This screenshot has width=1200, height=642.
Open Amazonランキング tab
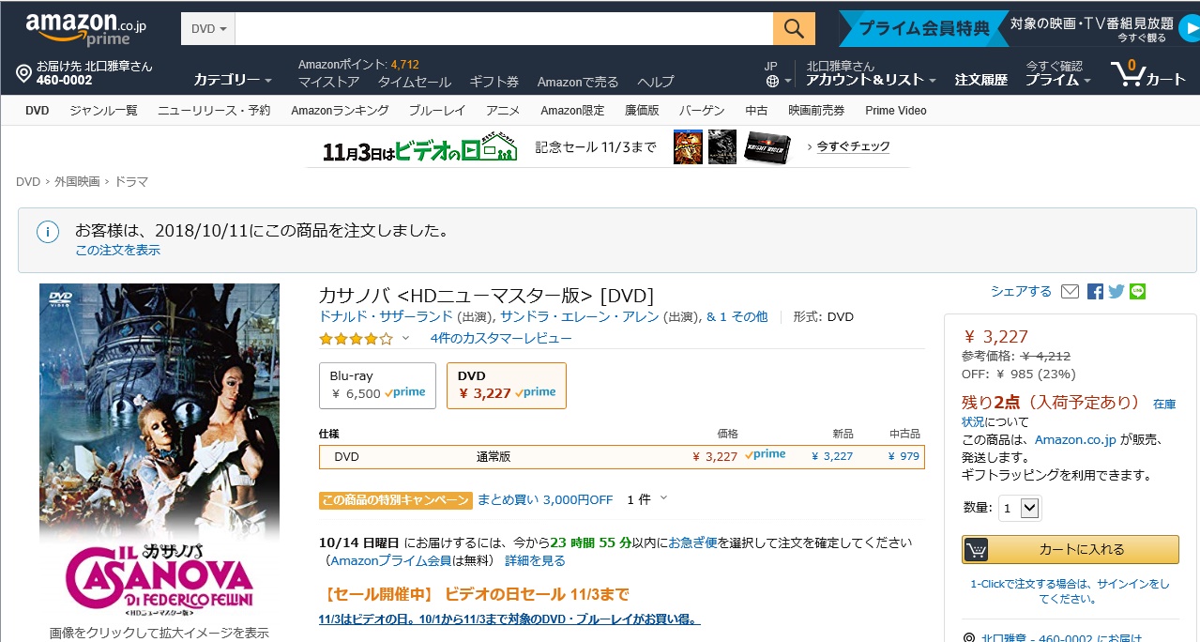tap(340, 110)
